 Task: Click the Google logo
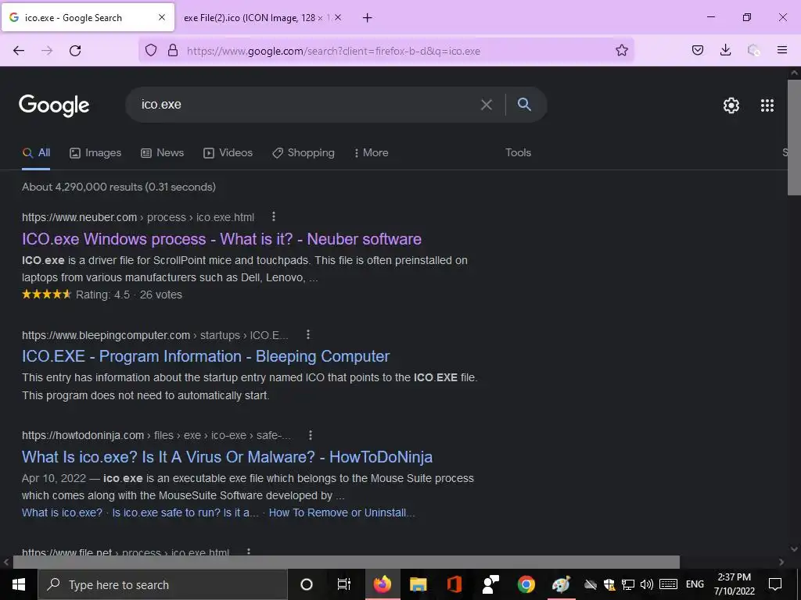(54, 105)
